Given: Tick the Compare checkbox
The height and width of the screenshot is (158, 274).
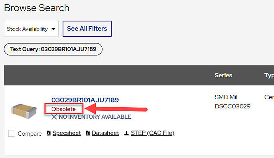Looking at the screenshot, I should click(12, 133).
